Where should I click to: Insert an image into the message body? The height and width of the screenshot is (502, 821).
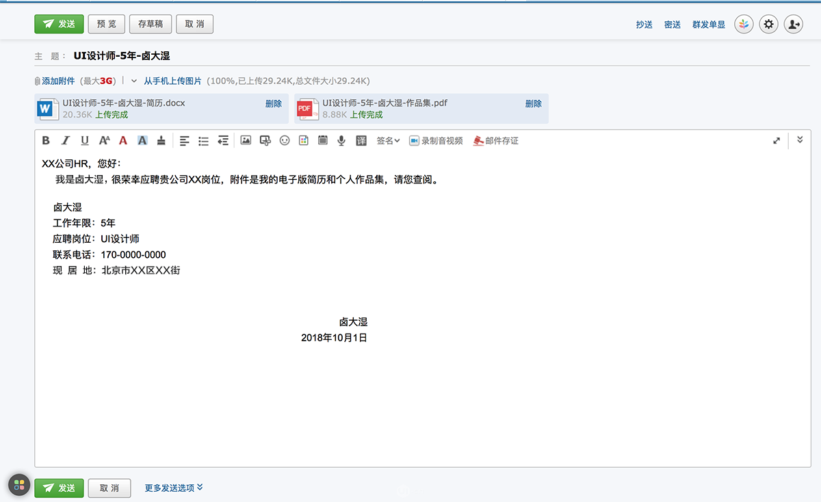coord(246,140)
